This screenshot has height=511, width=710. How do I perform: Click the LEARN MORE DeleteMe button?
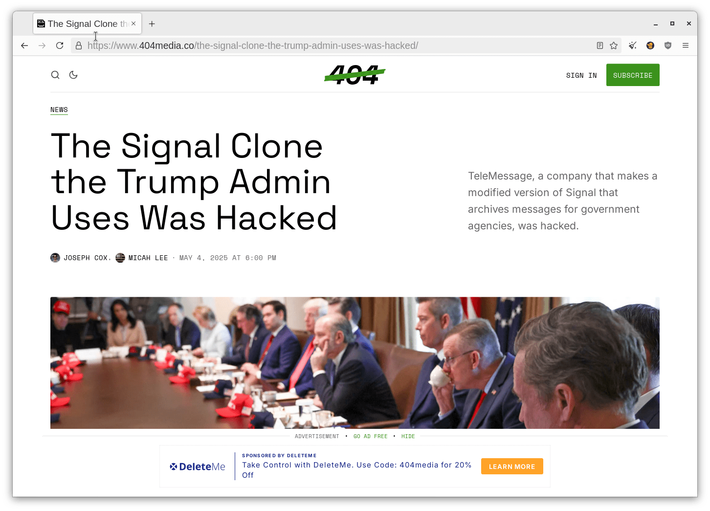[512, 467]
